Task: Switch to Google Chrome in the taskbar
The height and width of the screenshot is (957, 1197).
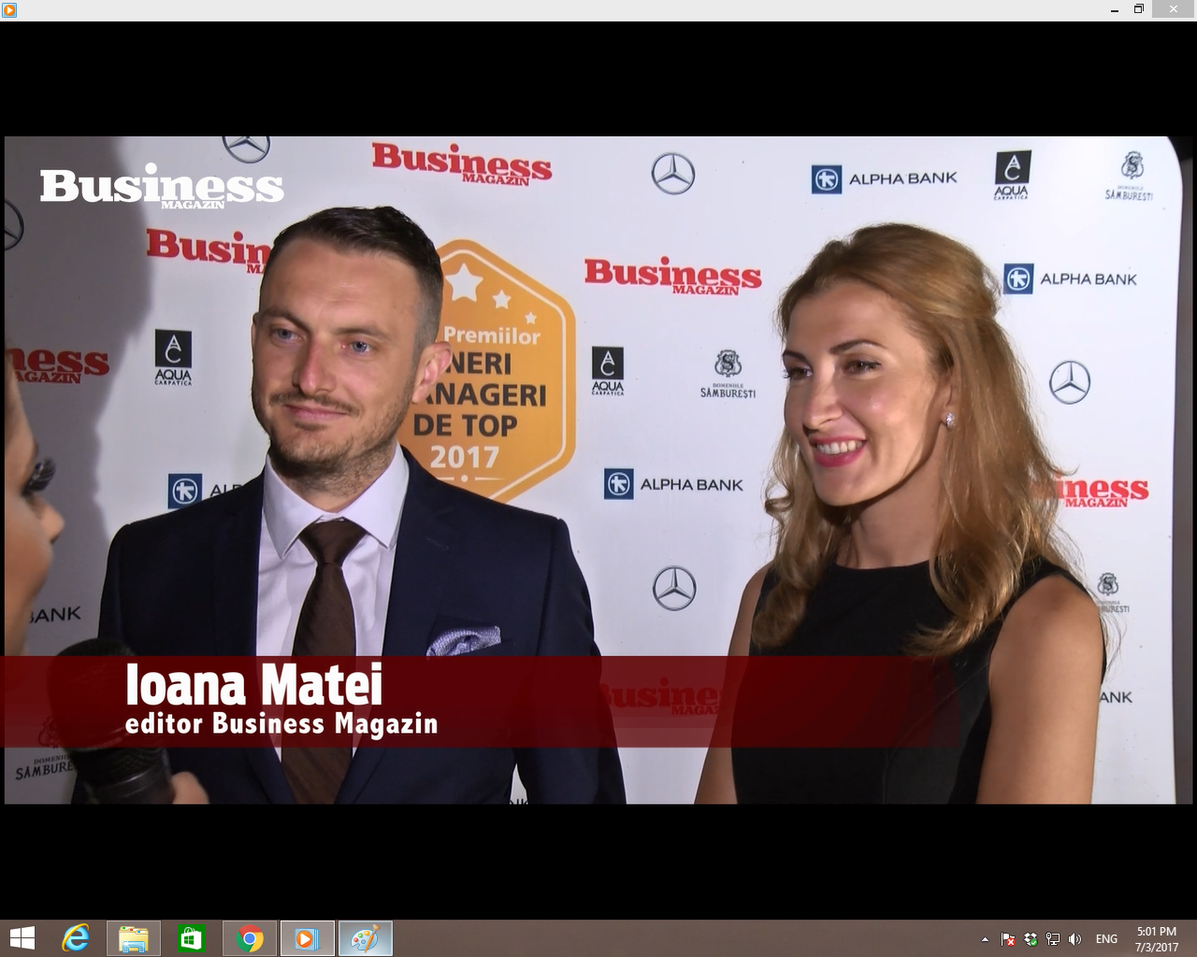Action: [250, 938]
